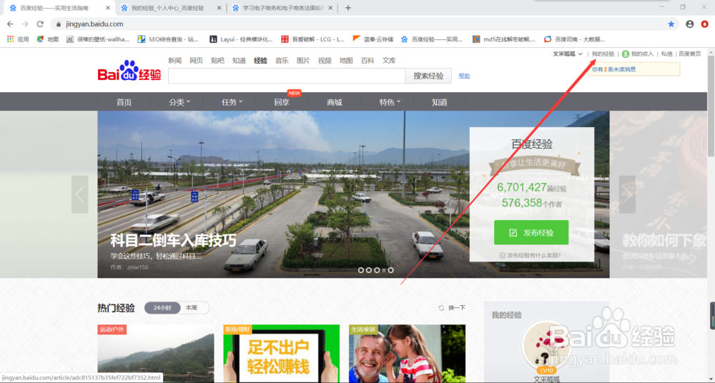Click the red extension icon beside profile

[704, 24]
